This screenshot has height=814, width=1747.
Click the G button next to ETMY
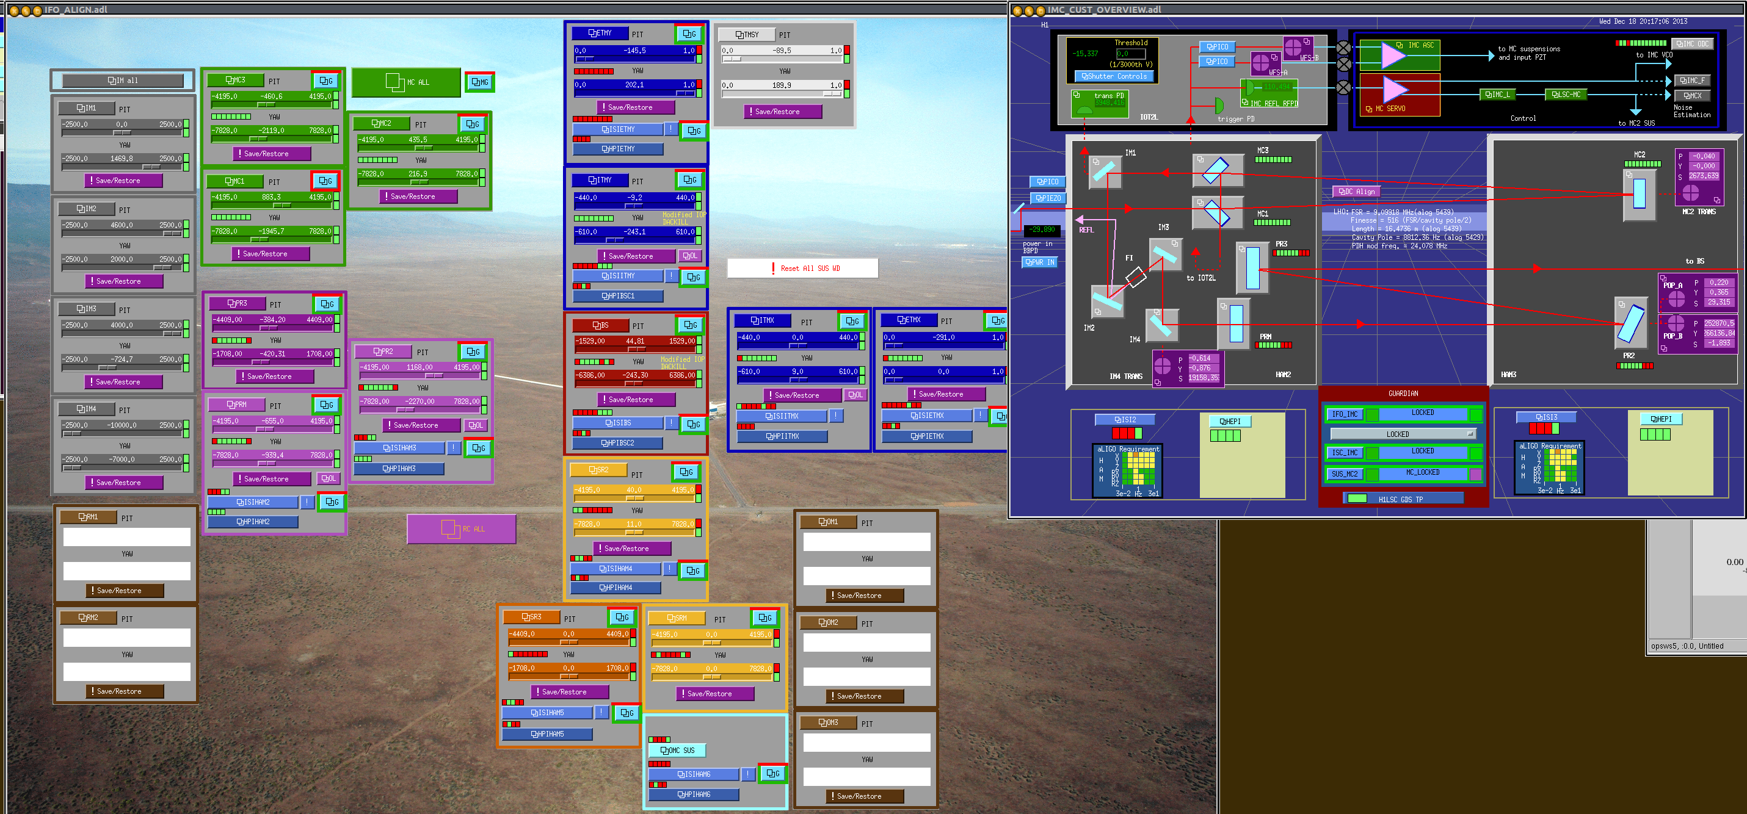point(689,34)
